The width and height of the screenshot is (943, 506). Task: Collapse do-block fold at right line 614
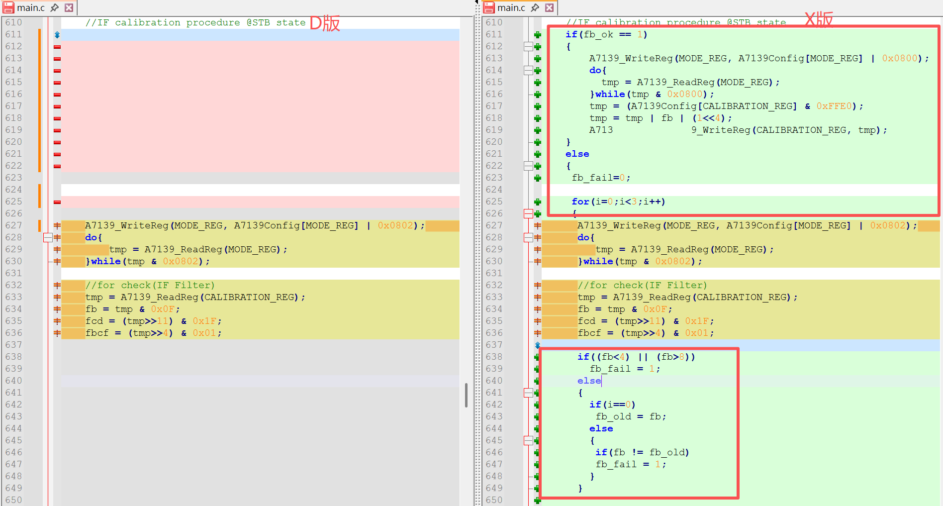[x=528, y=70]
